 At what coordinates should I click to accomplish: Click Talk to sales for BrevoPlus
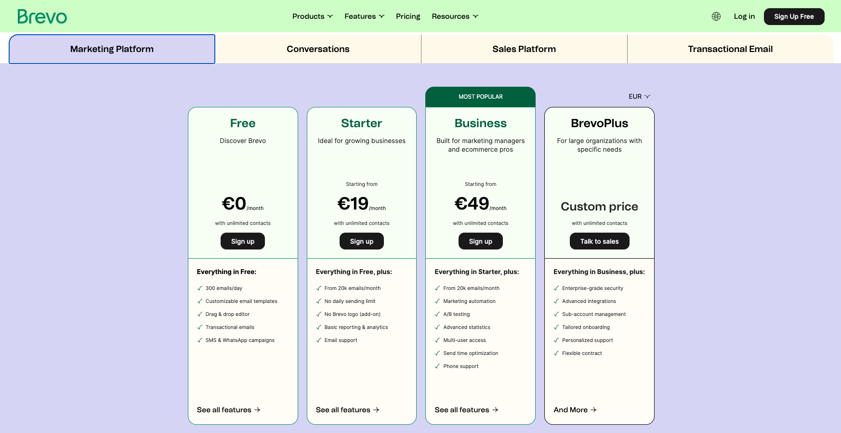click(599, 241)
